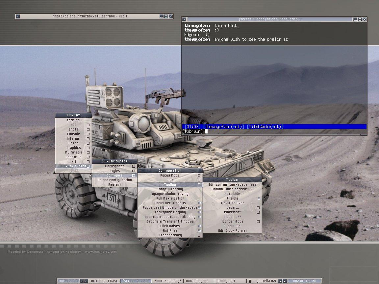Select the Configure entry in the FluxBox system menu

coord(114,175)
